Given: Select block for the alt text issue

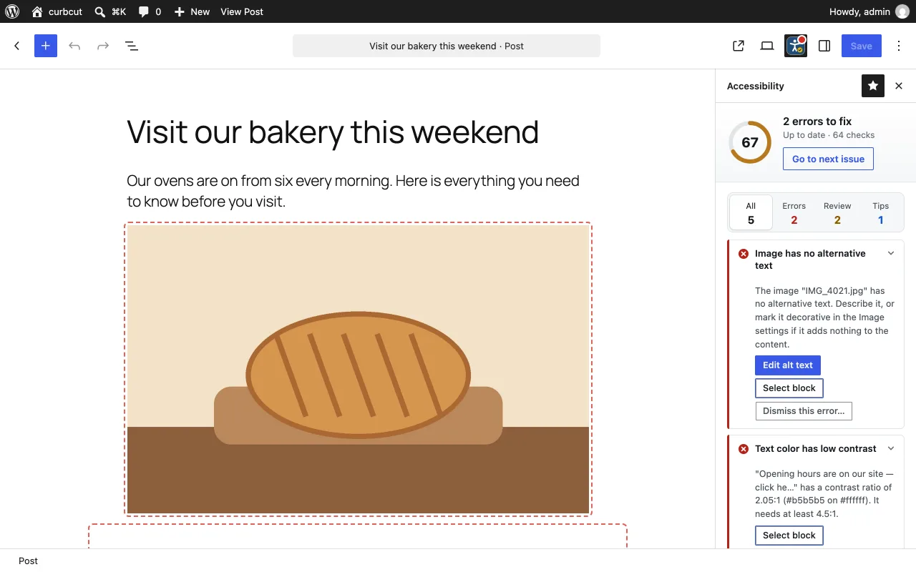Looking at the screenshot, I should pos(789,388).
